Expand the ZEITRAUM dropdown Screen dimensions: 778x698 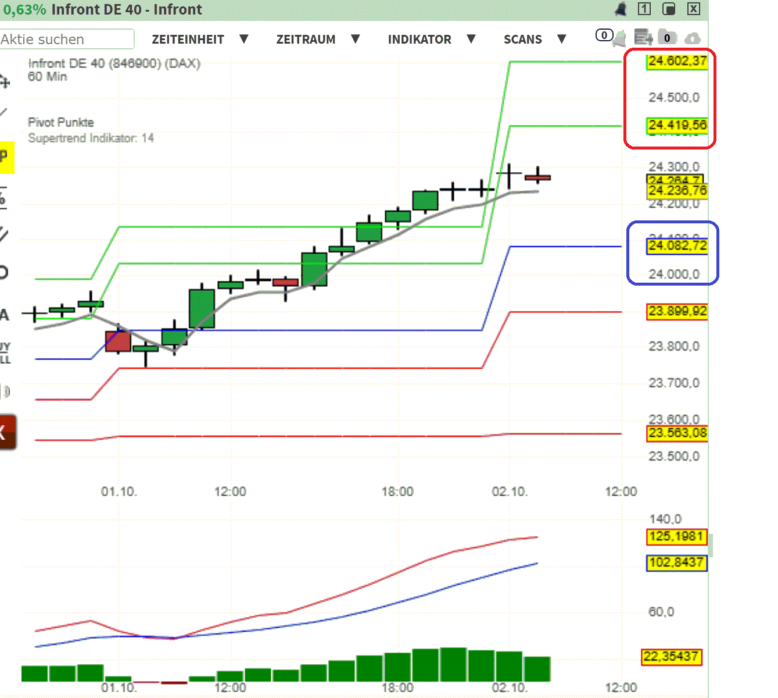[306, 39]
